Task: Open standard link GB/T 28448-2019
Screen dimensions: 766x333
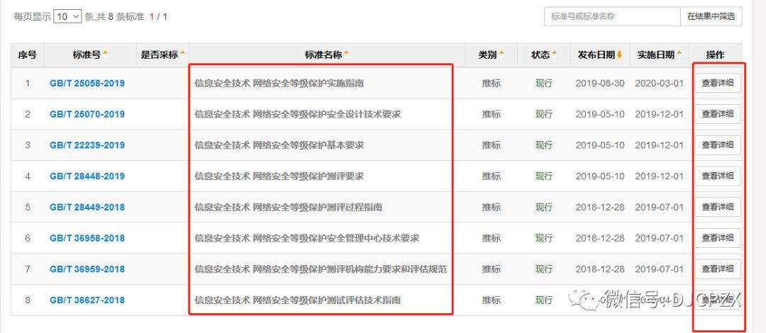Action: tap(87, 176)
